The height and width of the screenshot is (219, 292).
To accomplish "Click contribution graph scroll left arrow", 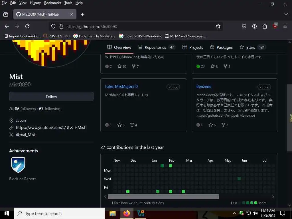I will 106,197.
